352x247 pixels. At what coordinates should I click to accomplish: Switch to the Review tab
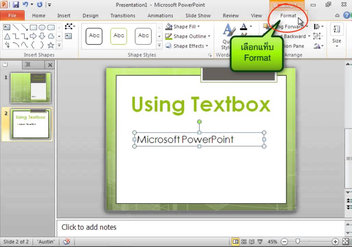[231, 15]
